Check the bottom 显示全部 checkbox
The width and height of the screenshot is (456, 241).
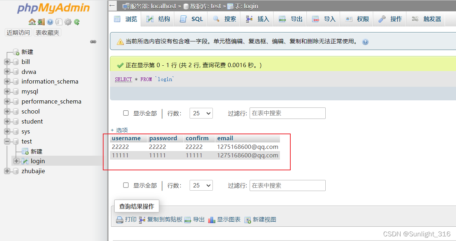(x=126, y=185)
